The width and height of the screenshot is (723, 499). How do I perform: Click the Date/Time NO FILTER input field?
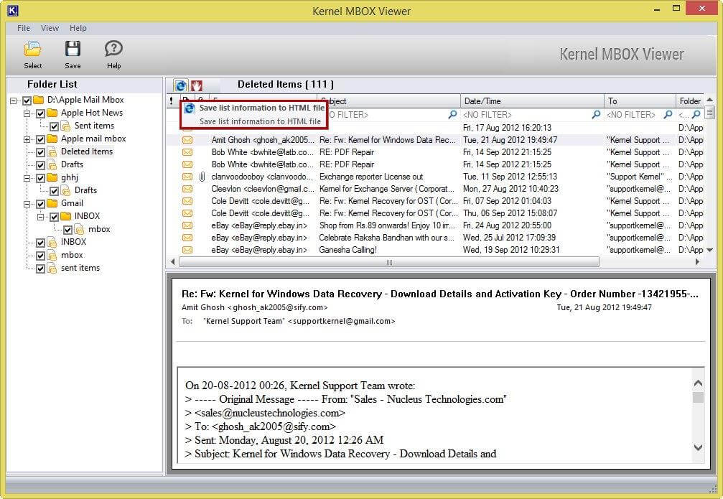(526, 114)
